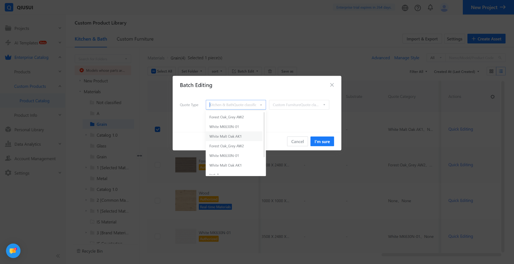Check the Wood material row checkbox
This screenshot has width=514, height=264.
click(157, 201)
